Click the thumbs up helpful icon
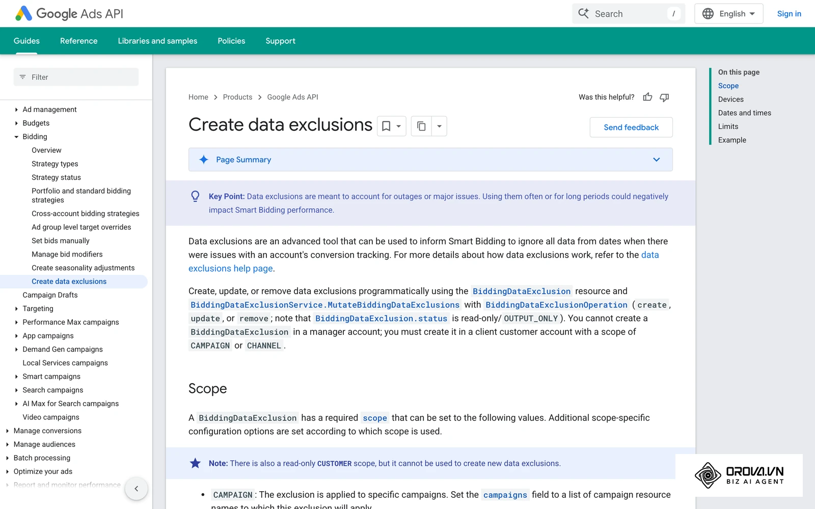815x509 pixels. 647,97
